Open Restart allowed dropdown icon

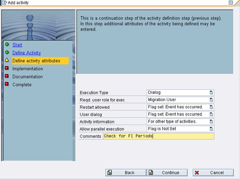point(211,107)
